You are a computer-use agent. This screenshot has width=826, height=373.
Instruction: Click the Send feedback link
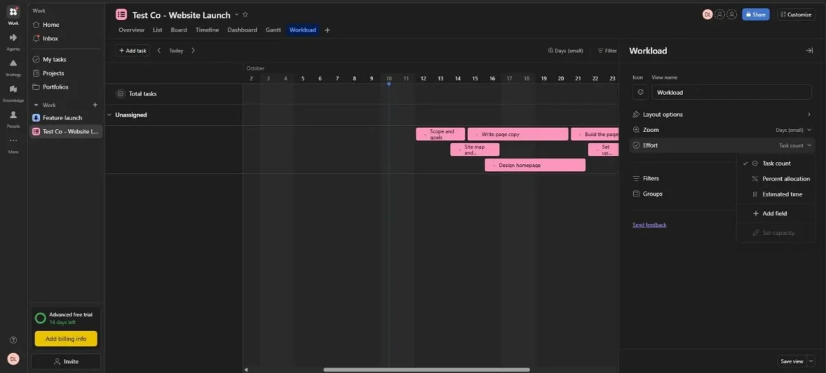coord(649,225)
